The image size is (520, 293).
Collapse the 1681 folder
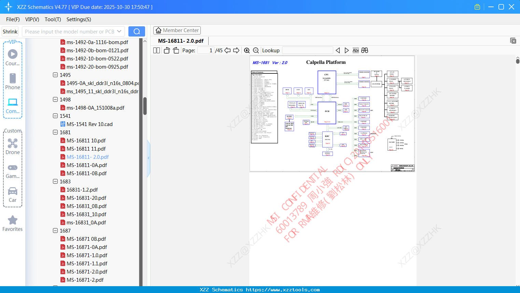coord(55,132)
